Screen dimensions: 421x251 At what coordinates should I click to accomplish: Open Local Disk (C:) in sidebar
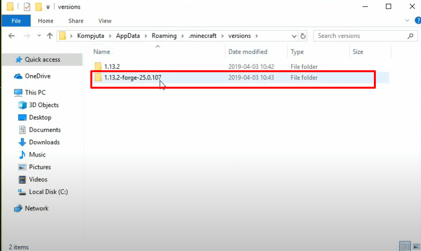click(x=49, y=192)
